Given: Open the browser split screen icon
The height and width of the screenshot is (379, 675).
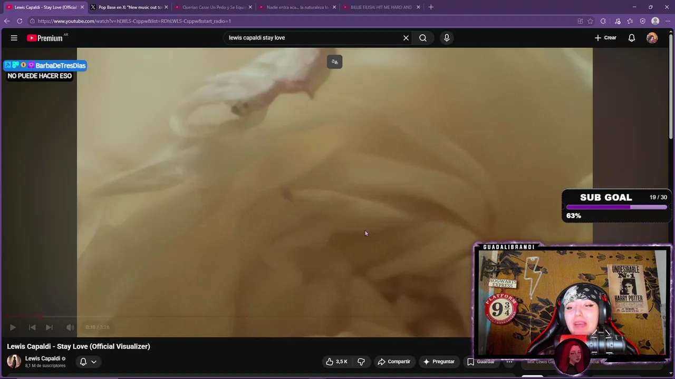Looking at the screenshot, I should coord(580,21).
